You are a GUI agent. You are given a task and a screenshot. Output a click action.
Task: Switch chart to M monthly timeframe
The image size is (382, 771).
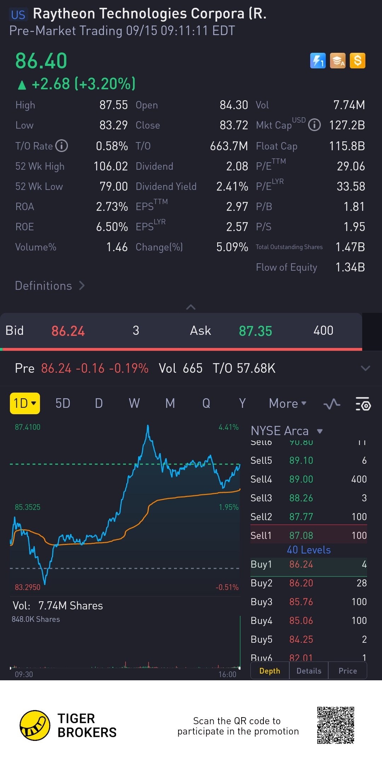click(x=170, y=403)
